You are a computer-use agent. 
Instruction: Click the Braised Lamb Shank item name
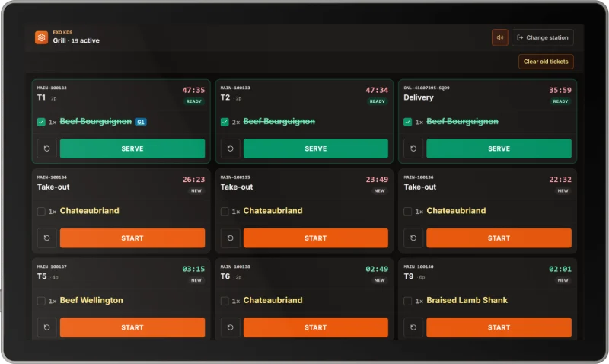[x=467, y=300]
